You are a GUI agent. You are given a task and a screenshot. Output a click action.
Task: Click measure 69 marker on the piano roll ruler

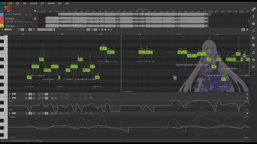click(101, 34)
